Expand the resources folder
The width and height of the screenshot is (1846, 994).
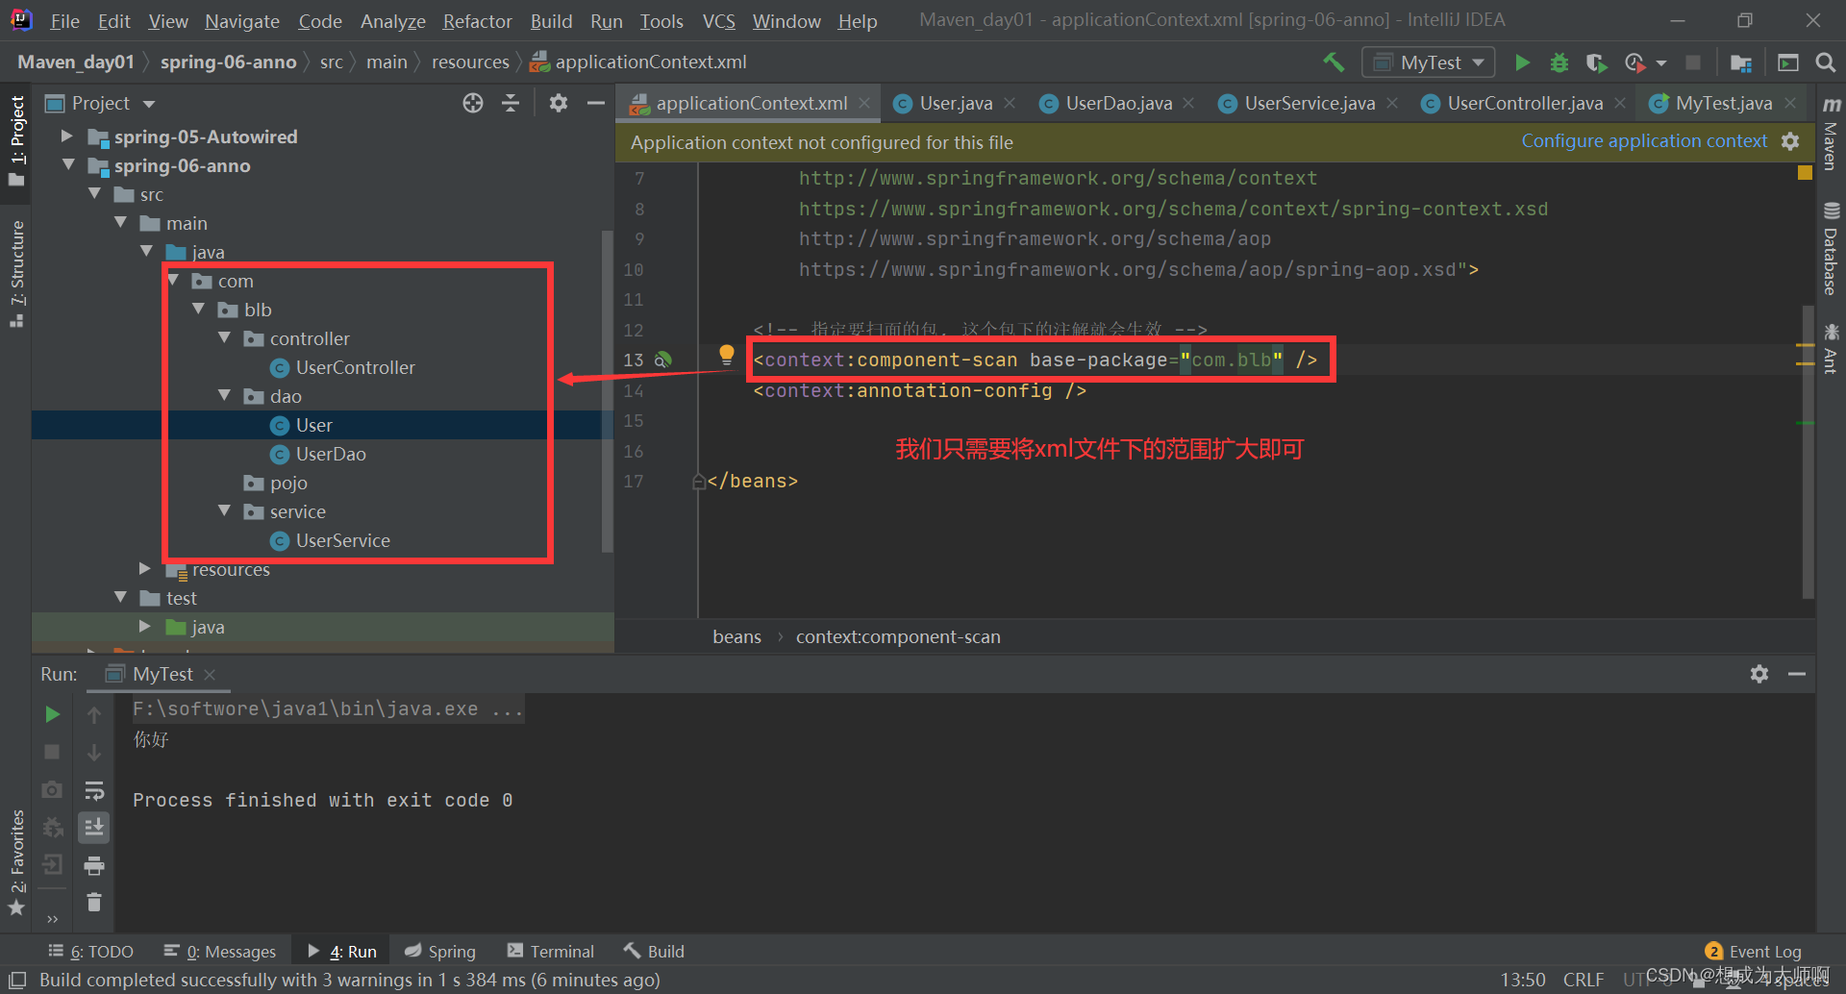click(x=144, y=569)
